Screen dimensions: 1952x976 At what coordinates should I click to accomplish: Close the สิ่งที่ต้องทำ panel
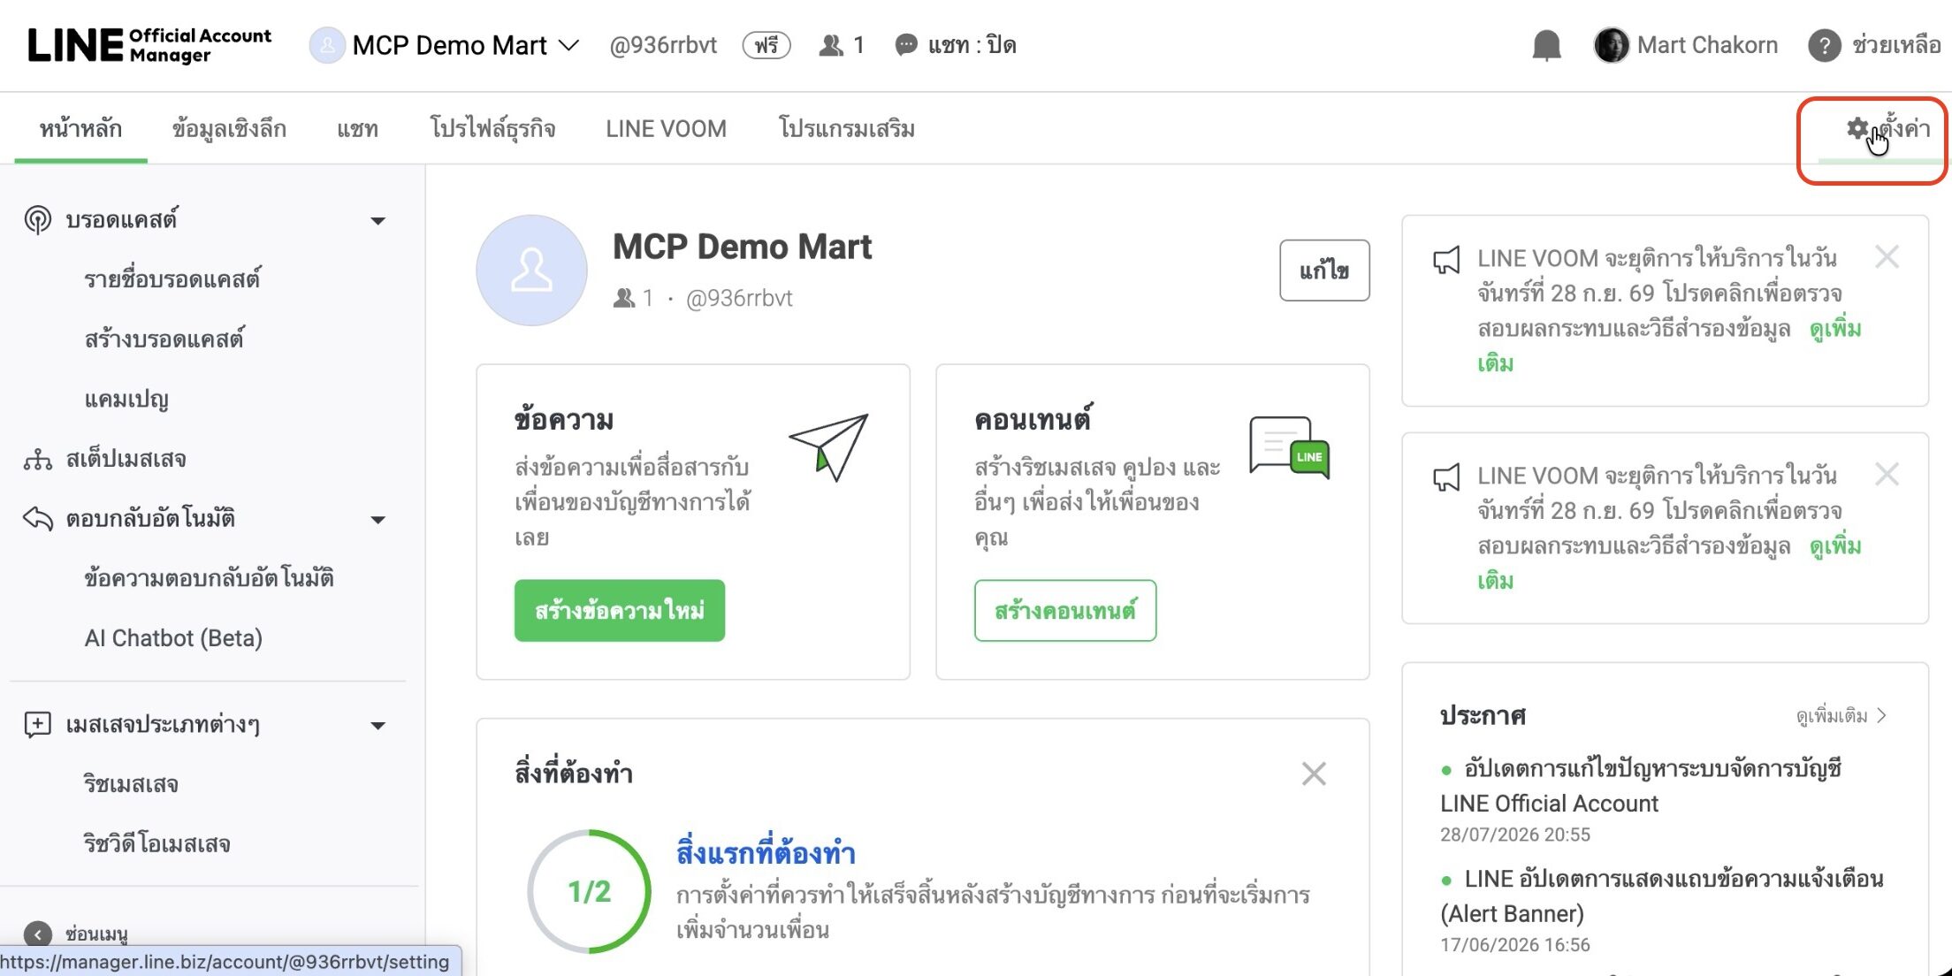coord(1314,774)
